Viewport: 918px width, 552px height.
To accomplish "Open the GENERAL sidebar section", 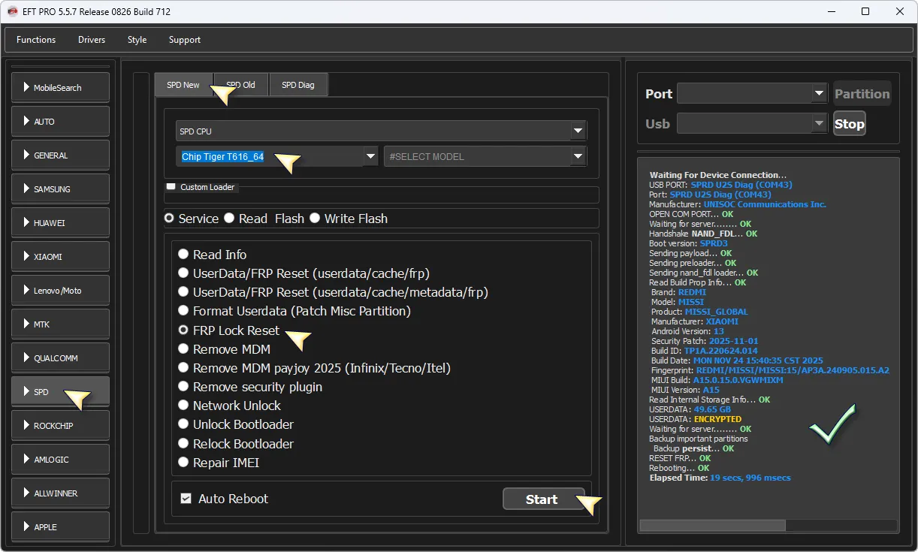I will click(61, 155).
